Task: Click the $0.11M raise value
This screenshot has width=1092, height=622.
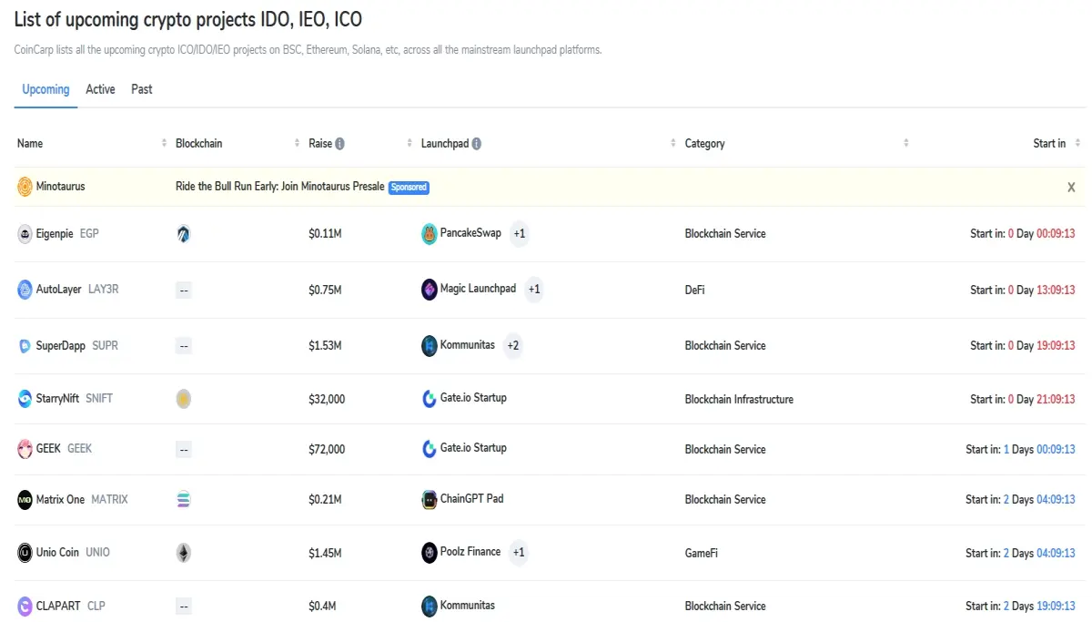Action: (325, 234)
